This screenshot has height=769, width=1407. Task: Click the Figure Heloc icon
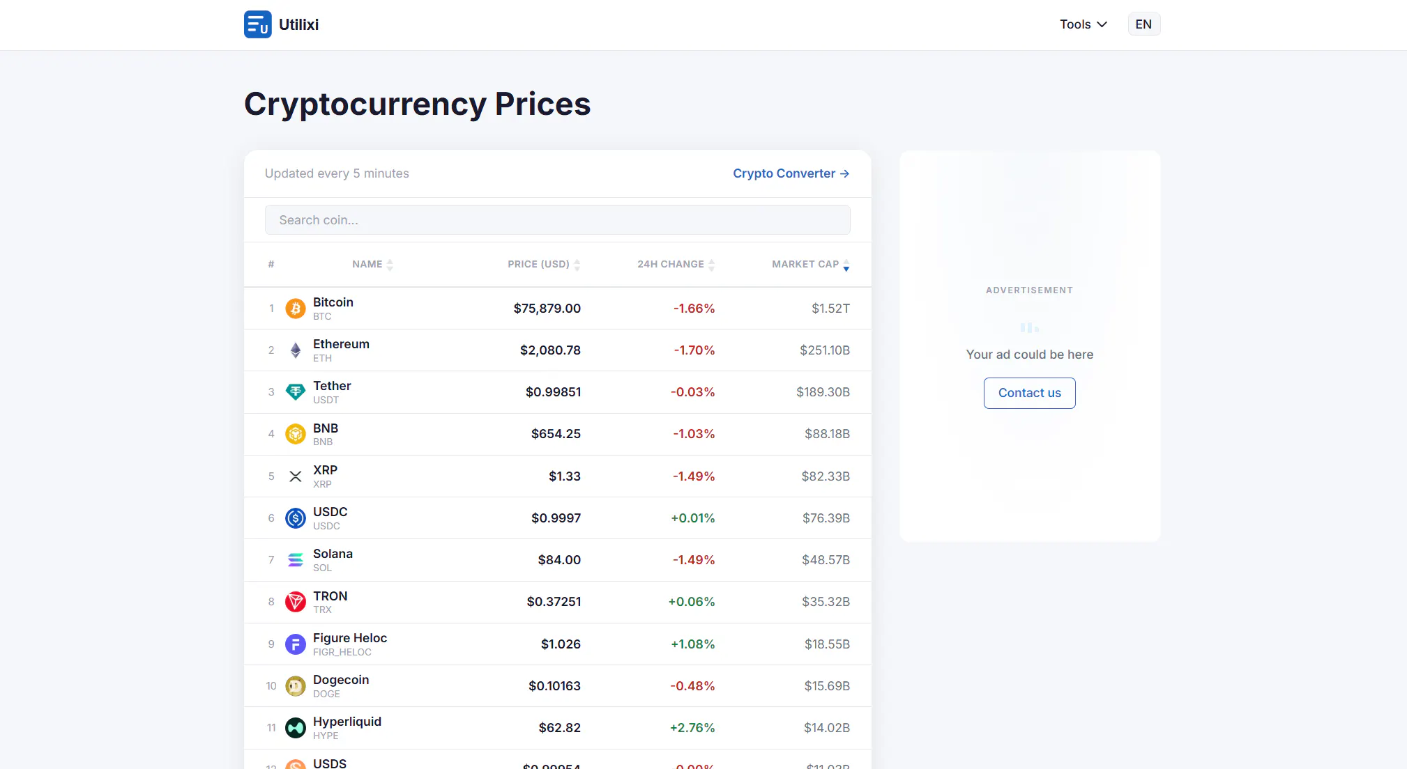pos(296,644)
